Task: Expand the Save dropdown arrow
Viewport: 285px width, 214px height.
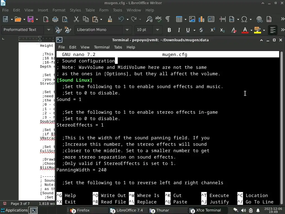Action: pos(37,19)
